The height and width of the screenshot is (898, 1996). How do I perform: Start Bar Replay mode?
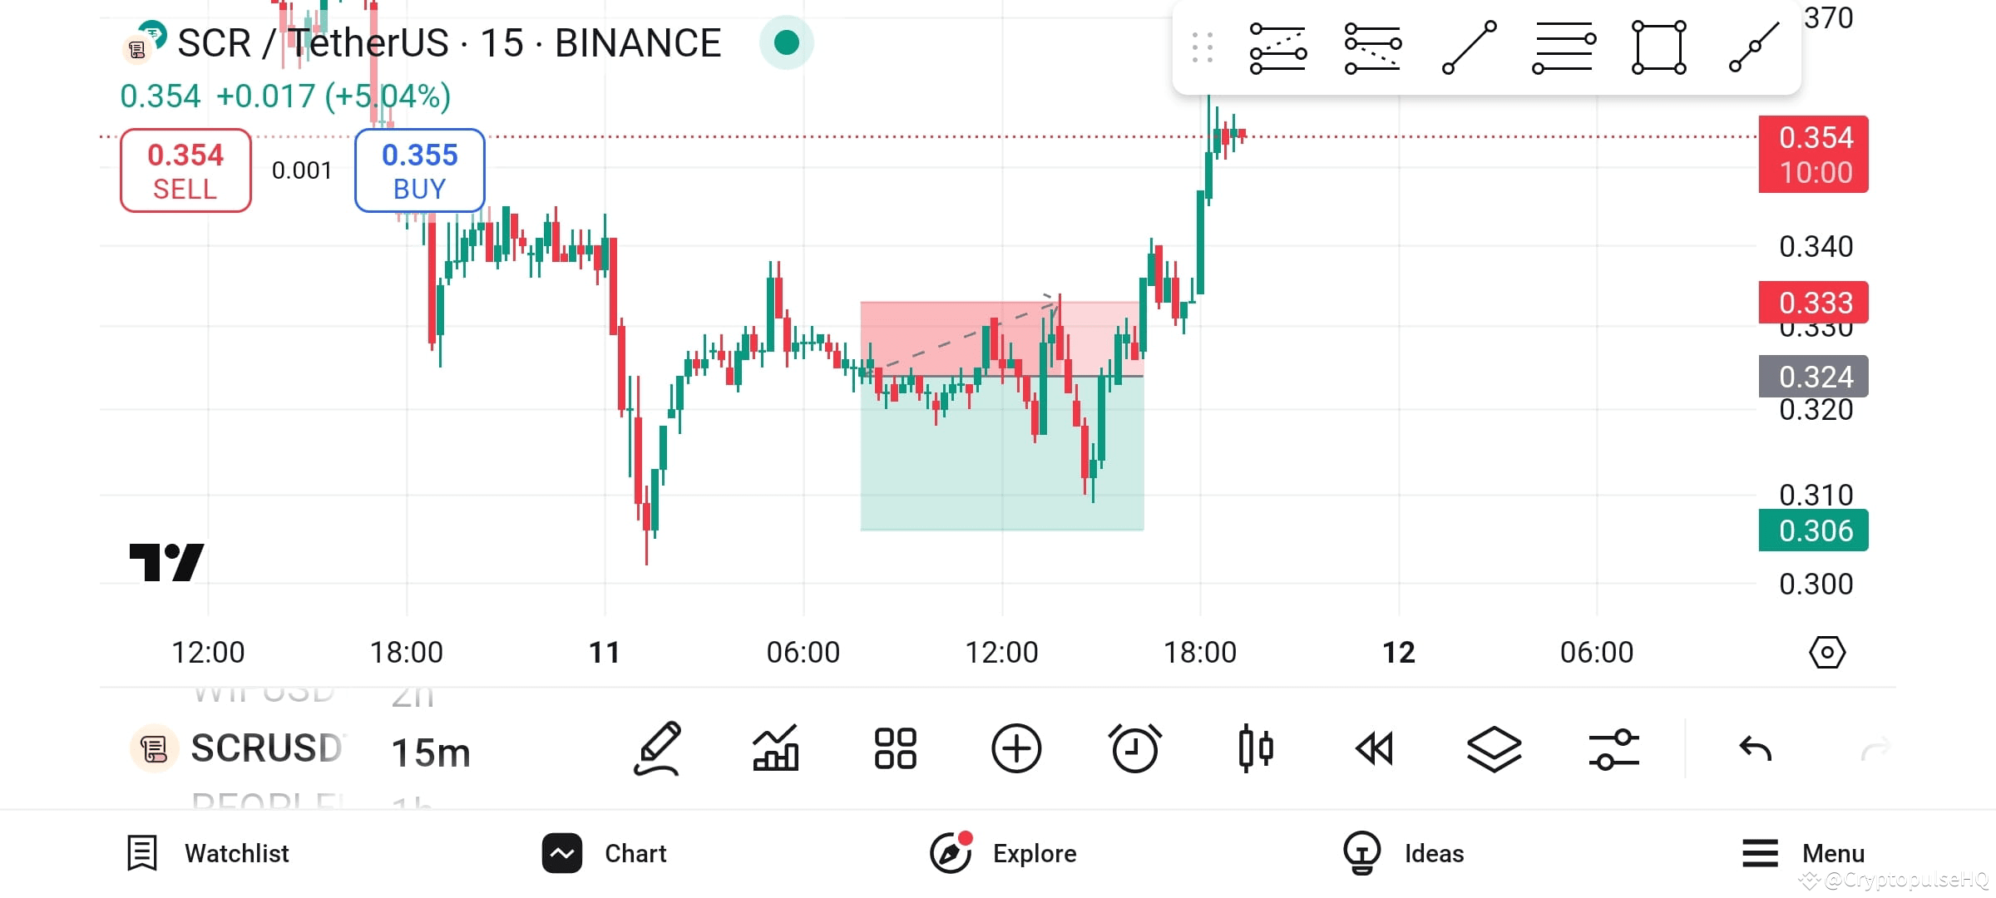(x=1374, y=748)
